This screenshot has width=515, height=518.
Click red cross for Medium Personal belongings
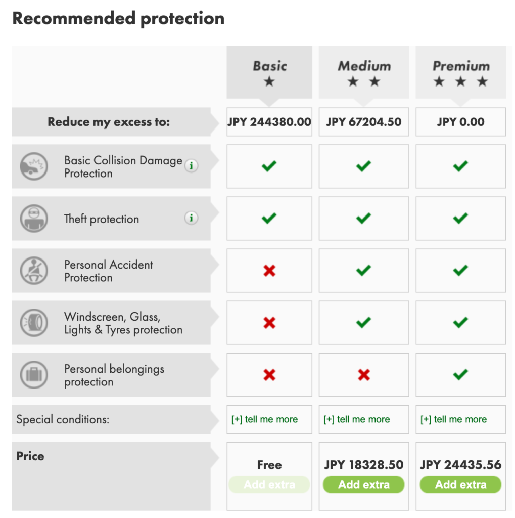364,375
